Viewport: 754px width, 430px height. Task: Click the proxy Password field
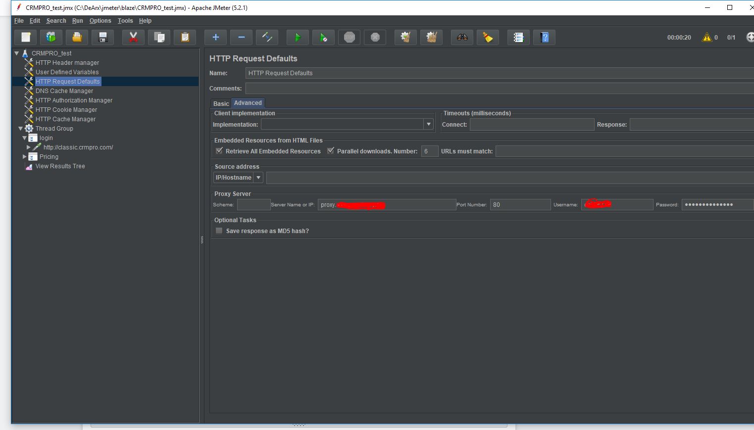pyautogui.click(x=718, y=204)
